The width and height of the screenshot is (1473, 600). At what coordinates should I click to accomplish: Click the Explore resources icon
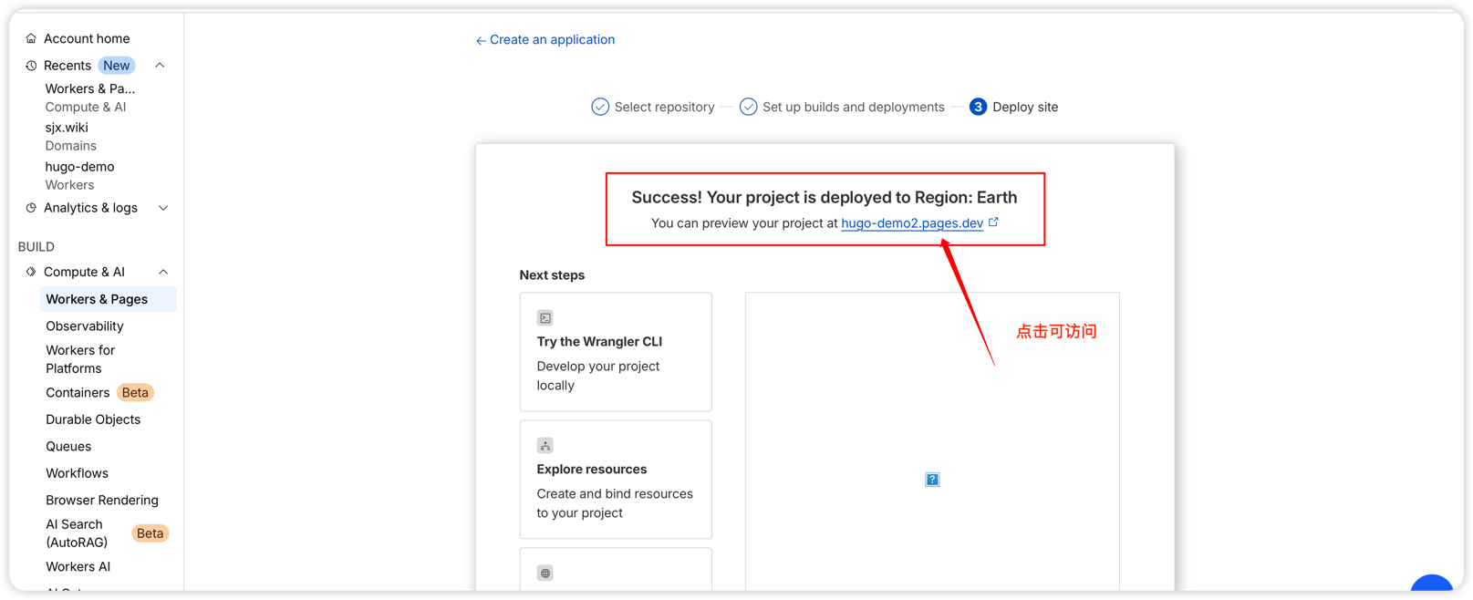pos(545,446)
